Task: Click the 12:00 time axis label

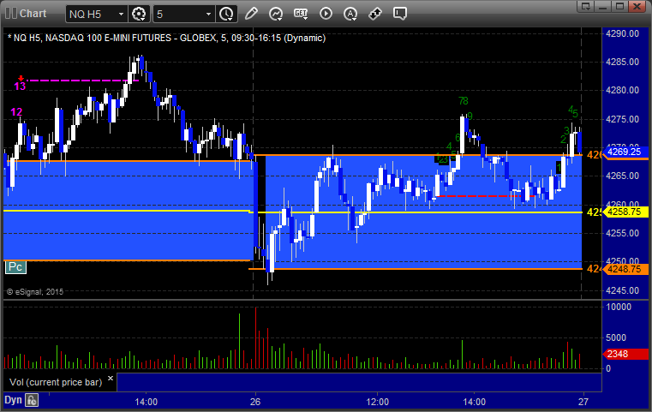Action: pos(378,402)
